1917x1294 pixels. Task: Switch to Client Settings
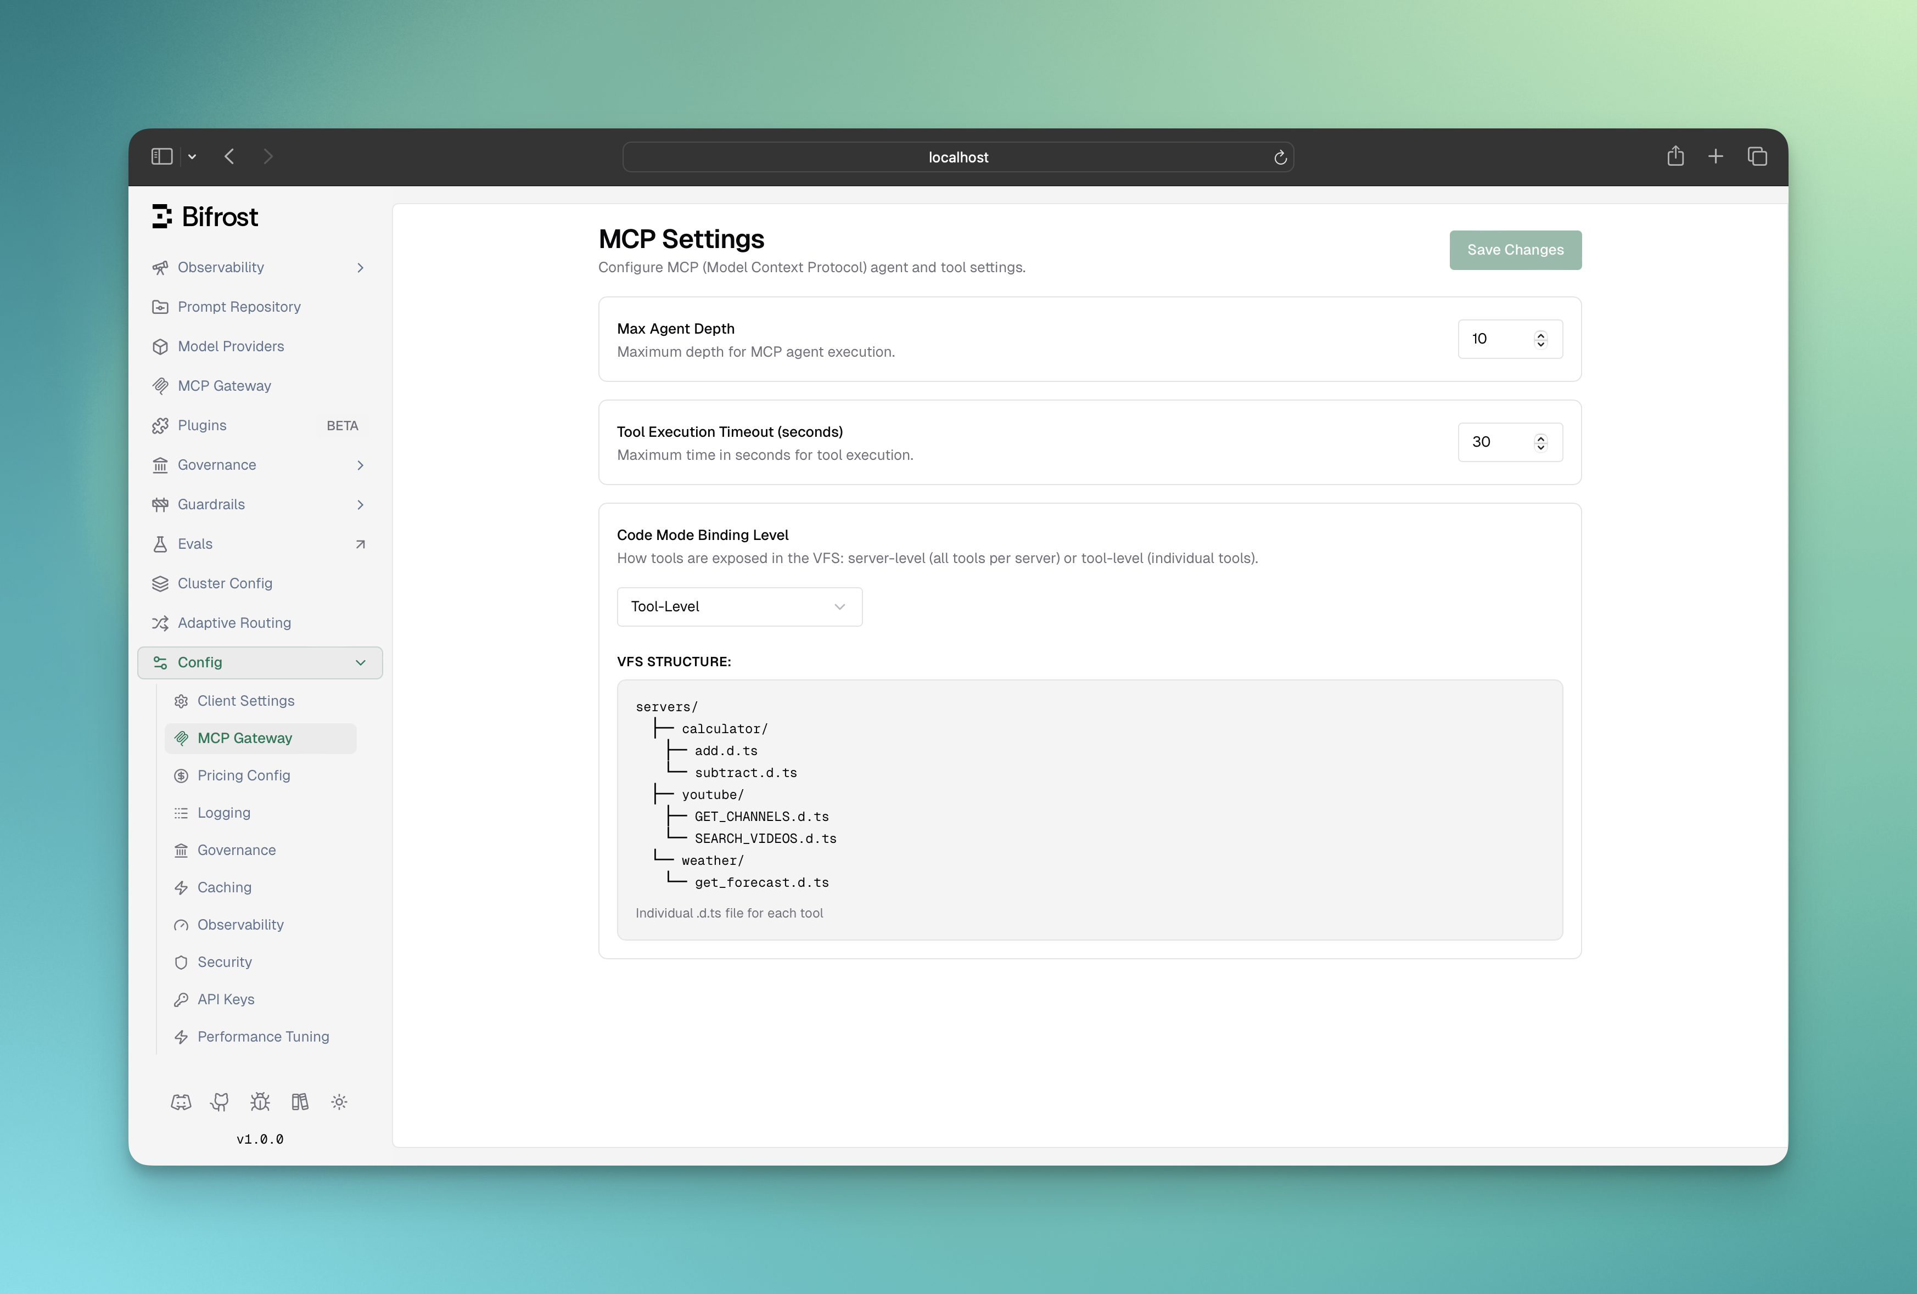click(245, 700)
